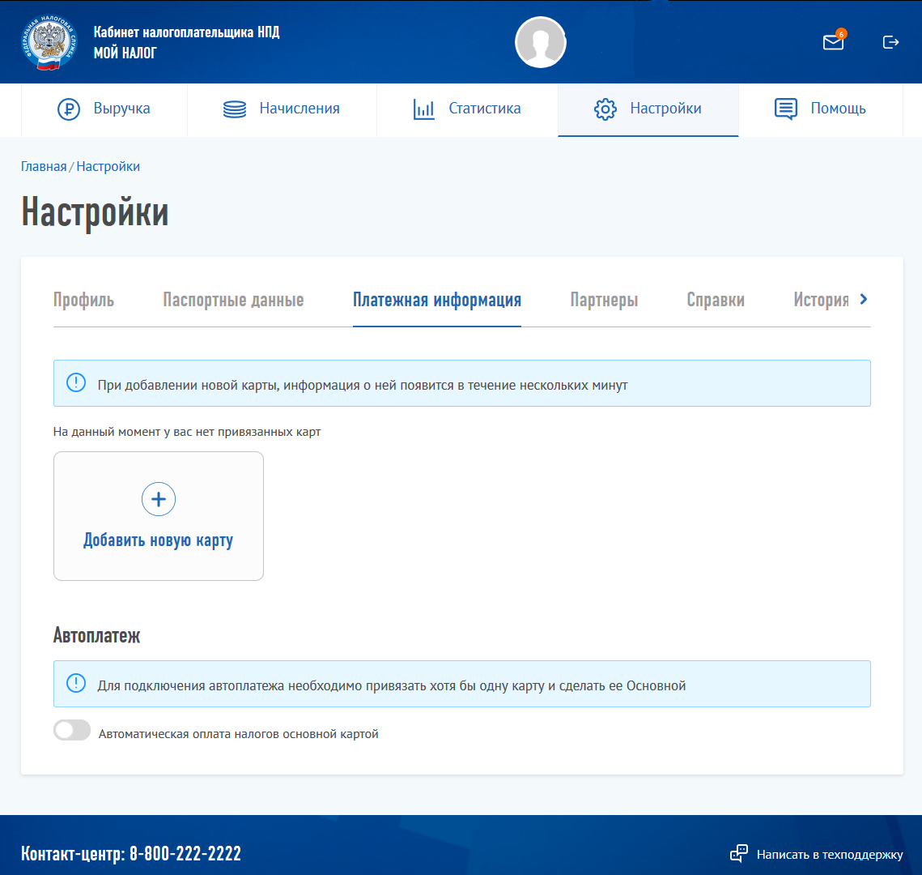Screen dimensions: 922x875
Task: Select the Статистика chart icon
Action: 424,108
